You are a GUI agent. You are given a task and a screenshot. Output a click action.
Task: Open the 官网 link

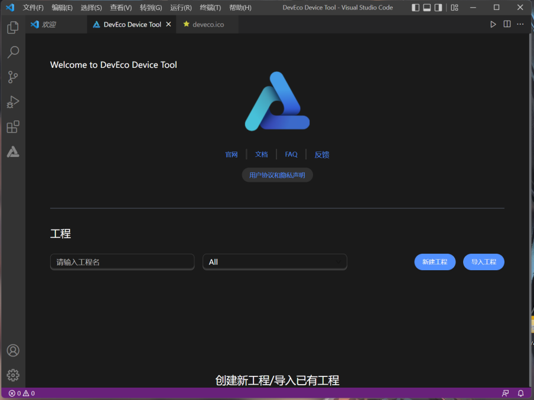click(232, 155)
